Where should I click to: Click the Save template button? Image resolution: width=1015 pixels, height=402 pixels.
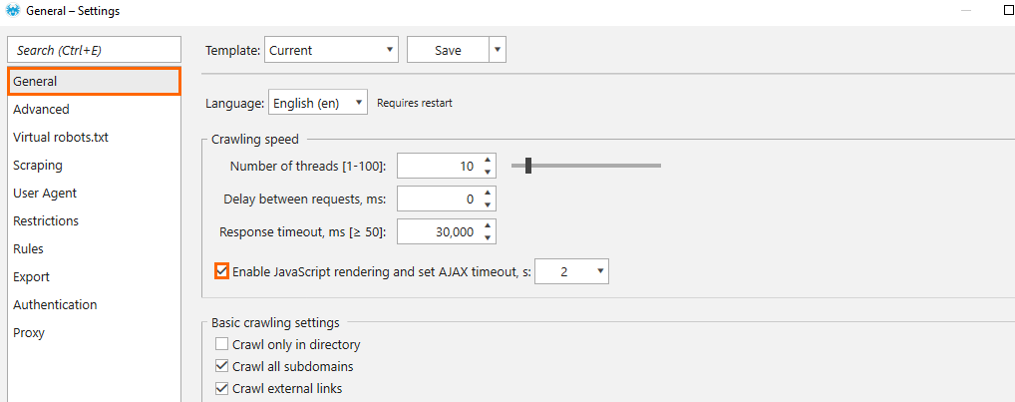pos(448,50)
